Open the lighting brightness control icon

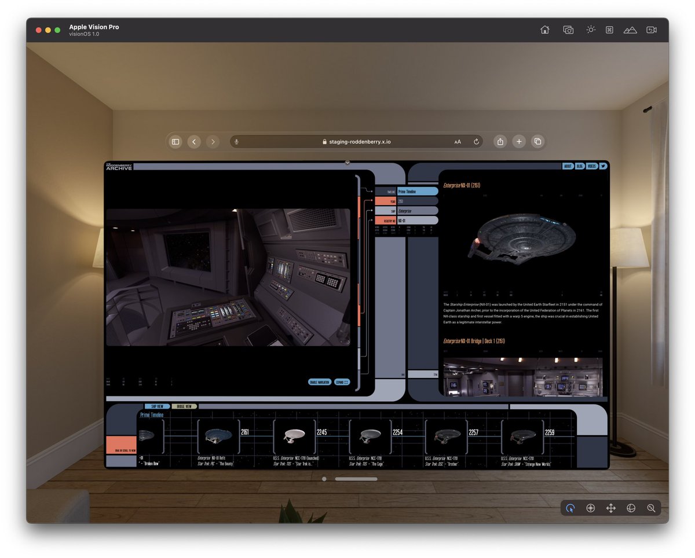pyautogui.click(x=590, y=30)
